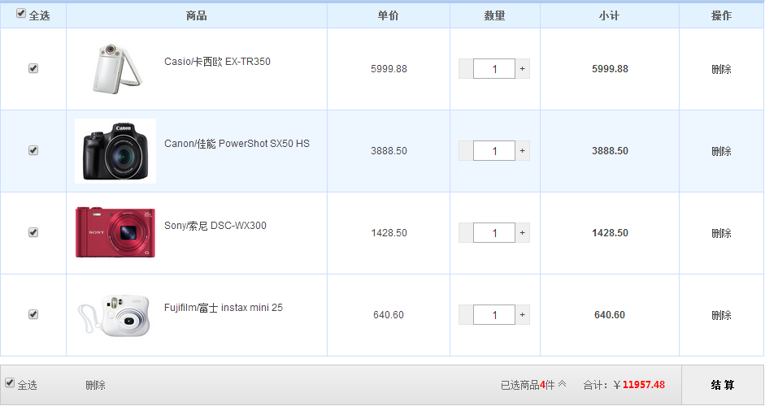Uncheck the Casio EX-TR350 row checkbox

point(33,68)
